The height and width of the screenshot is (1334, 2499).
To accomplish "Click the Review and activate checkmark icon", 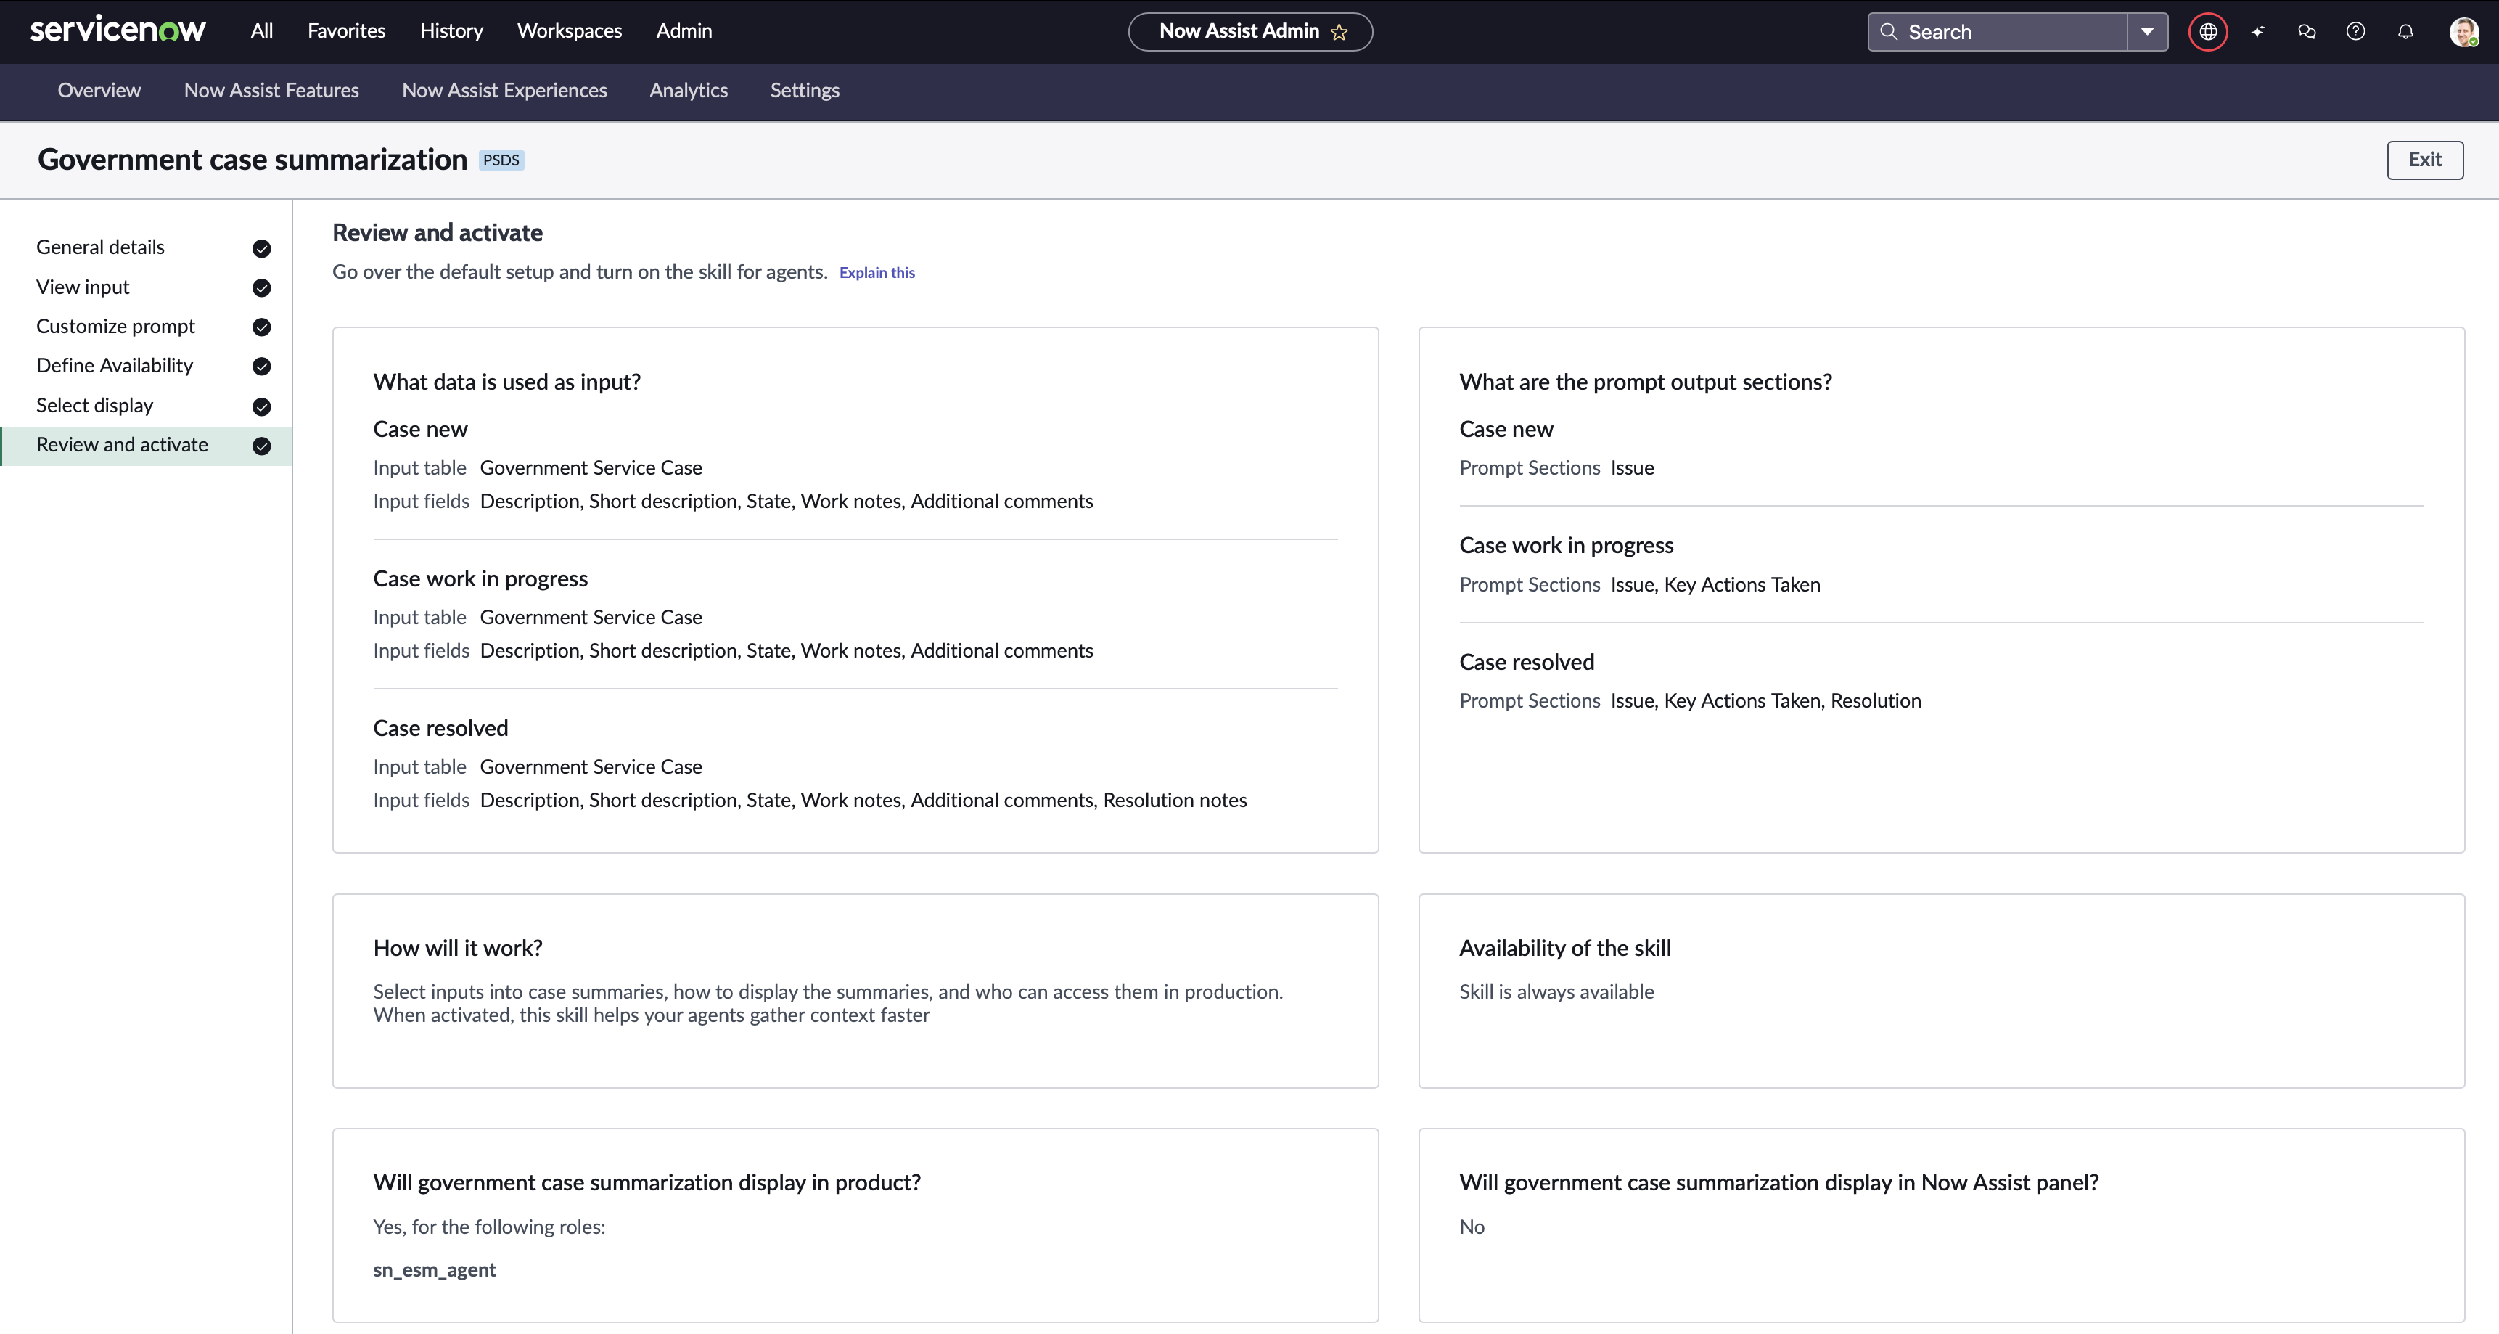I will pos(261,446).
